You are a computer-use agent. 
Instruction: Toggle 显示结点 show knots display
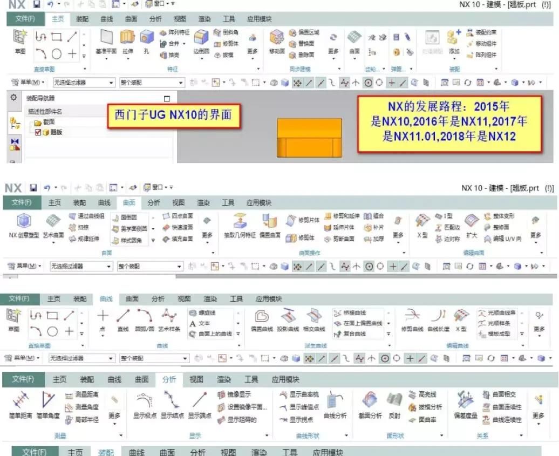coord(172,405)
